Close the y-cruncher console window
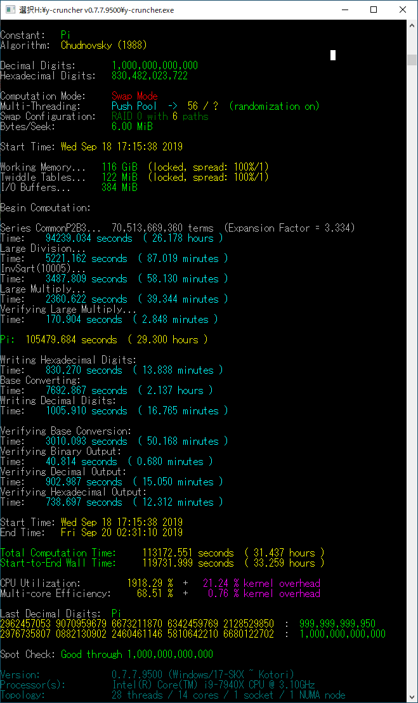This screenshot has width=418, height=703. click(403, 10)
